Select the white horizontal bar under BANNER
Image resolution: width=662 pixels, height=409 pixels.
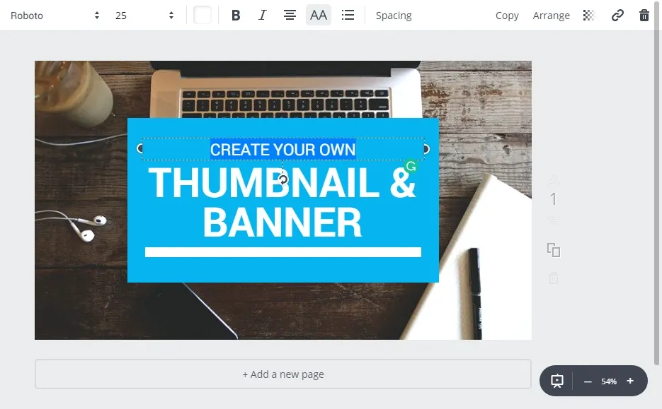pyautogui.click(x=283, y=252)
